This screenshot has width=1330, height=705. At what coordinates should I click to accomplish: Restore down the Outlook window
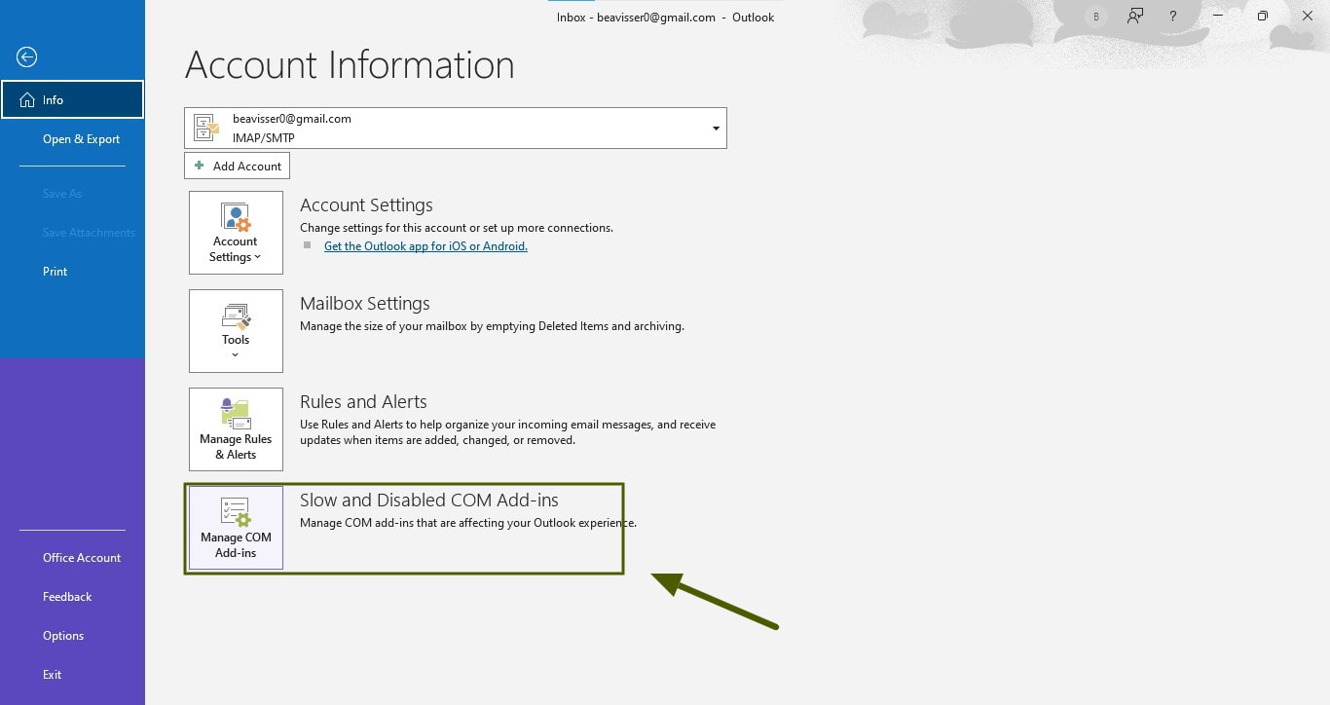[1263, 17]
